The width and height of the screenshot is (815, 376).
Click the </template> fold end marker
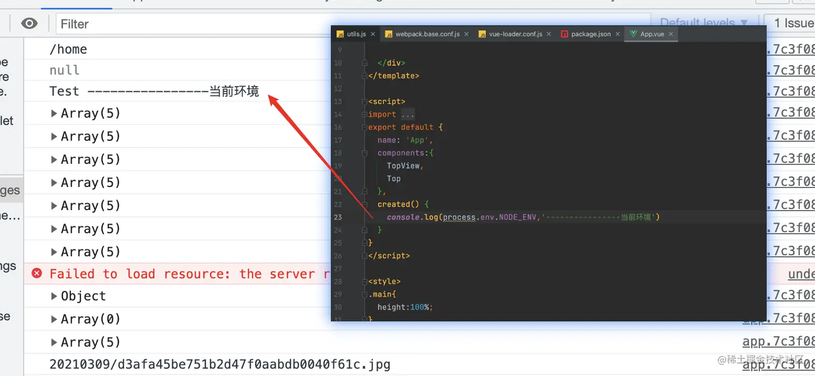point(364,75)
